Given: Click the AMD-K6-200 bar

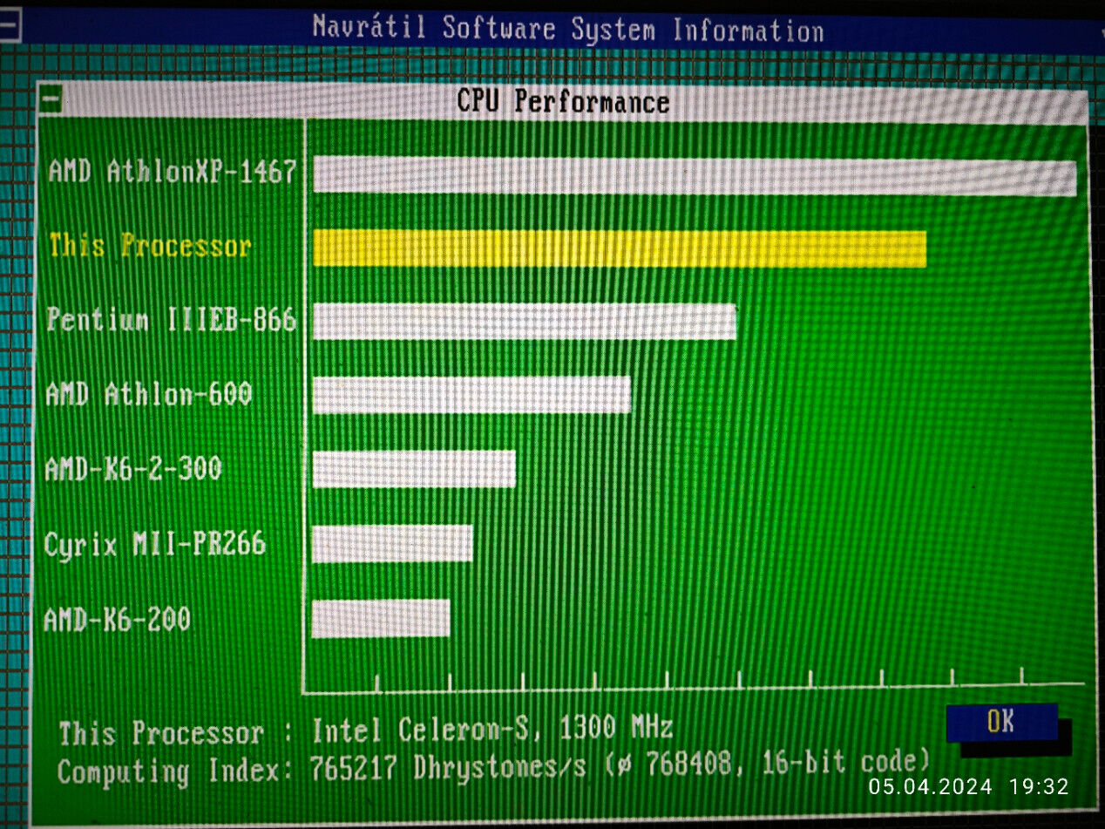Looking at the screenshot, I should (381, 618).
